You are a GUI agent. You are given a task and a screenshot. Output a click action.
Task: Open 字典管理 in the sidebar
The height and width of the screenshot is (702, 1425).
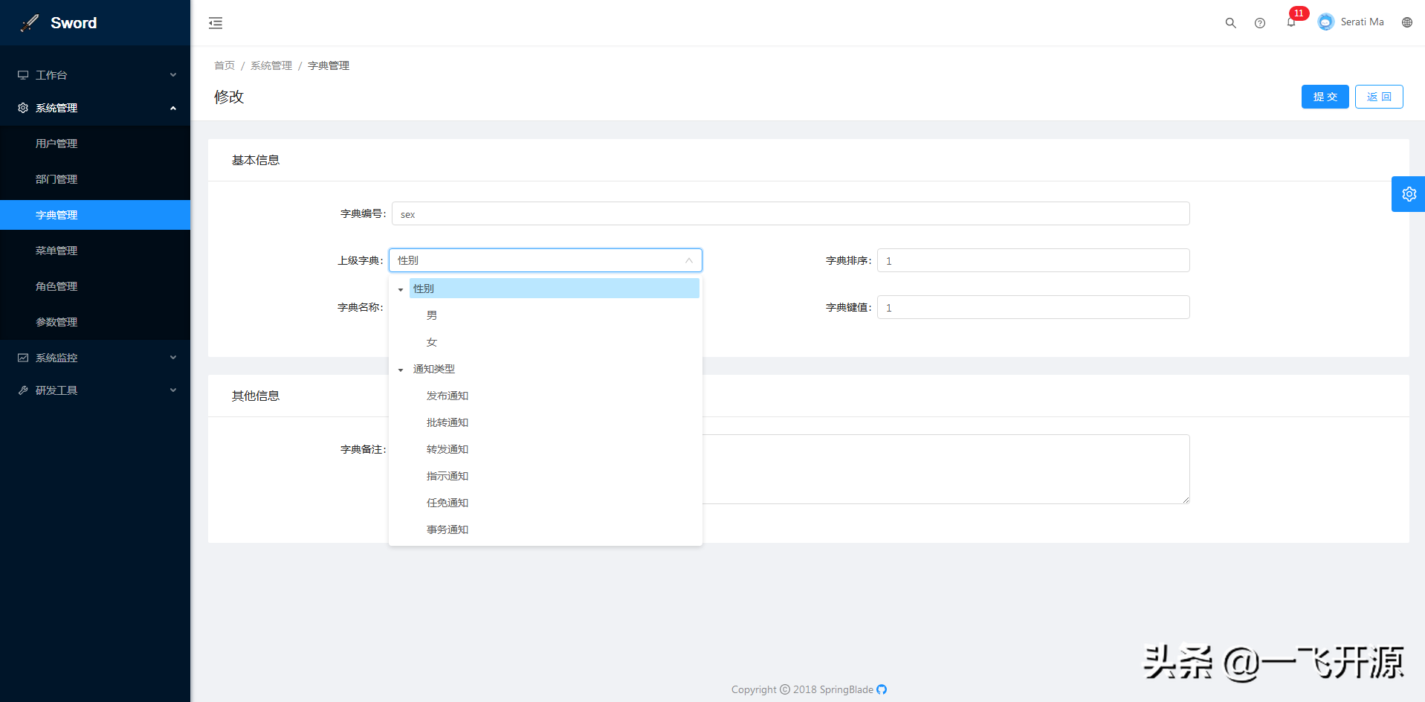95,215
